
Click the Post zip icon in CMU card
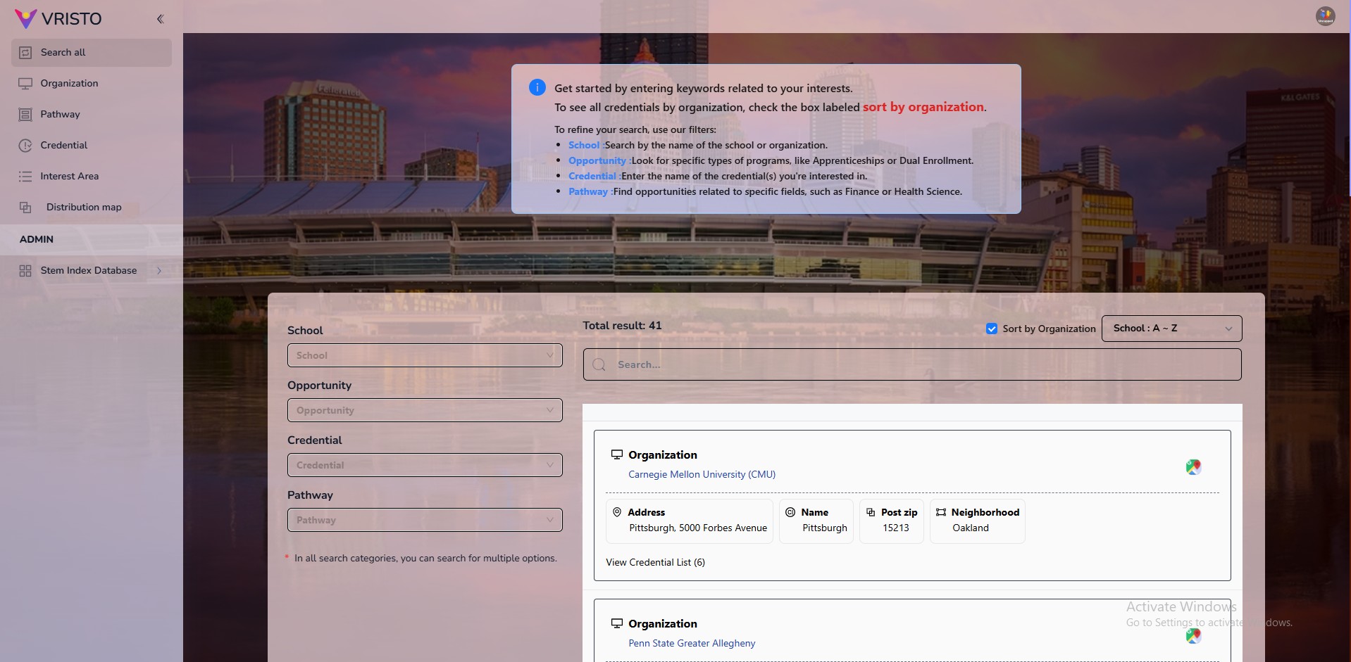click(x=871, y=512)
